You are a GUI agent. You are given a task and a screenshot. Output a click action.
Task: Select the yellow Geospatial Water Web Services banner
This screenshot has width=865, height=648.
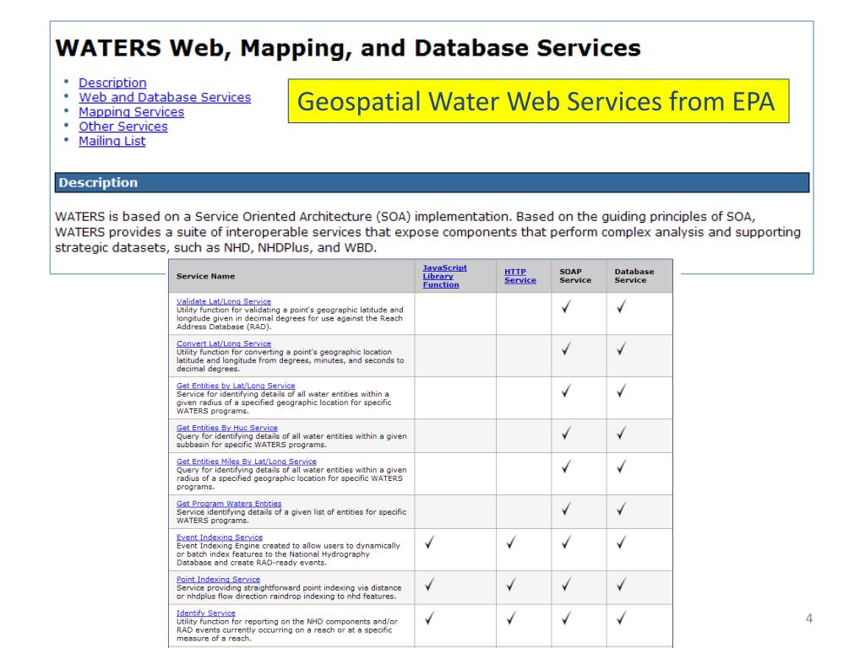point(538,101)
